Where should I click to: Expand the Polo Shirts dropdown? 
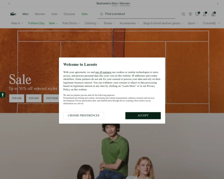71,23
